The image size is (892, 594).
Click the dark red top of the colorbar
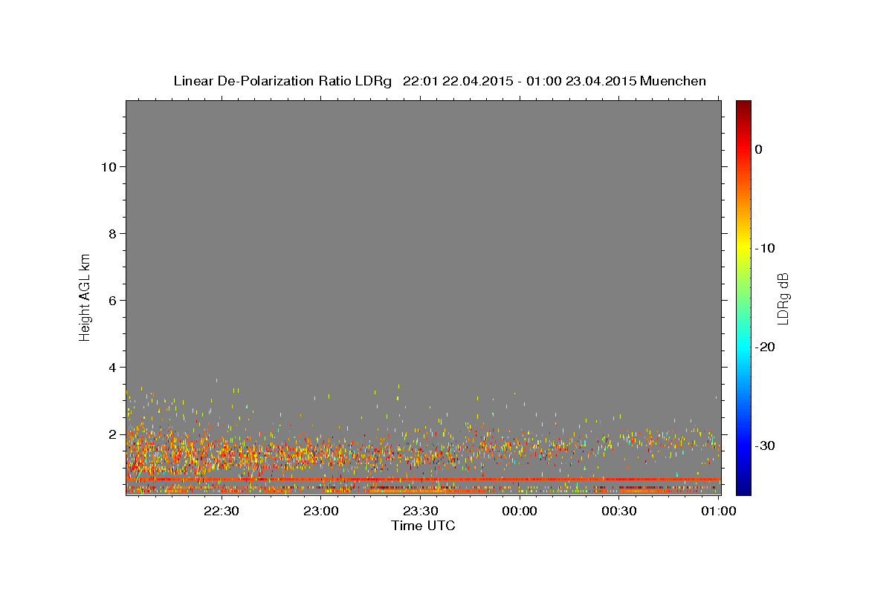pyautogui.click(x=743, y=105)
